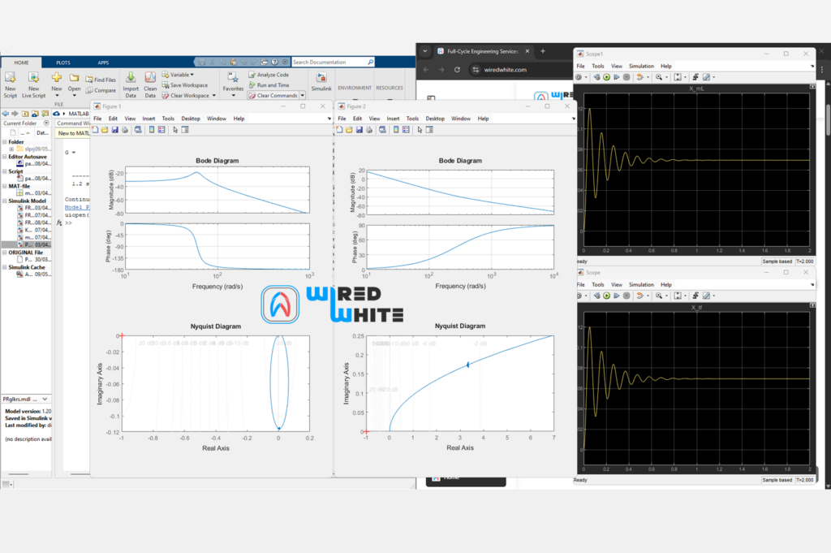
Task: Switch to the PLOTS ribbon tab
Action: (x=63, y=63)
